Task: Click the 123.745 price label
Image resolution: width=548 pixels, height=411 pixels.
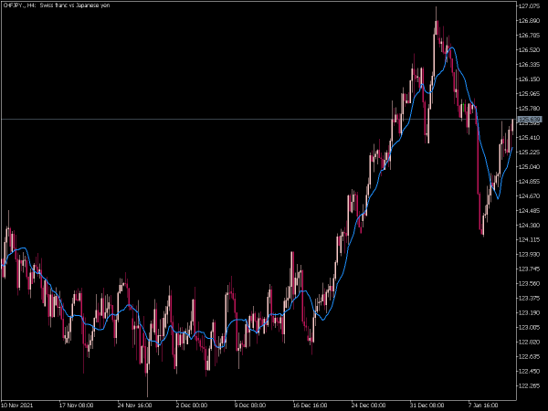Action: (x=530, y=269)
